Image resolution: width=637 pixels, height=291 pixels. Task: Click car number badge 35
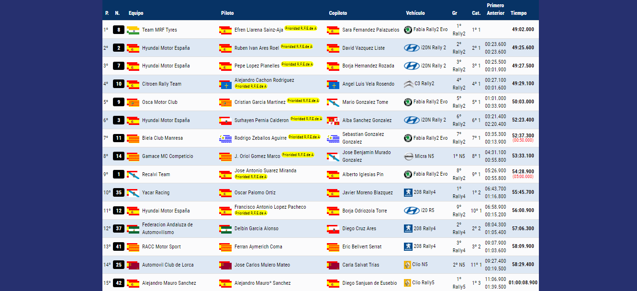point(119,192)
